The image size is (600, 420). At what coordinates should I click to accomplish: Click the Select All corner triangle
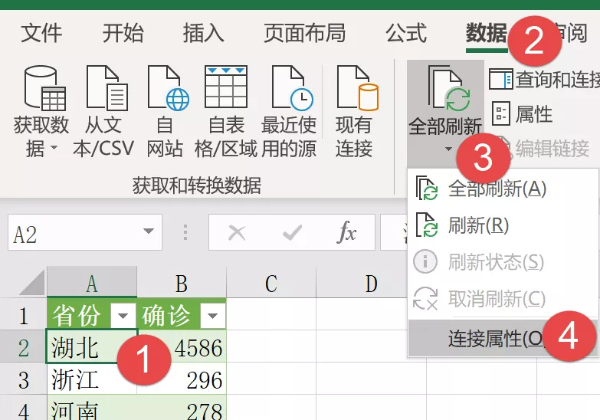31,283
